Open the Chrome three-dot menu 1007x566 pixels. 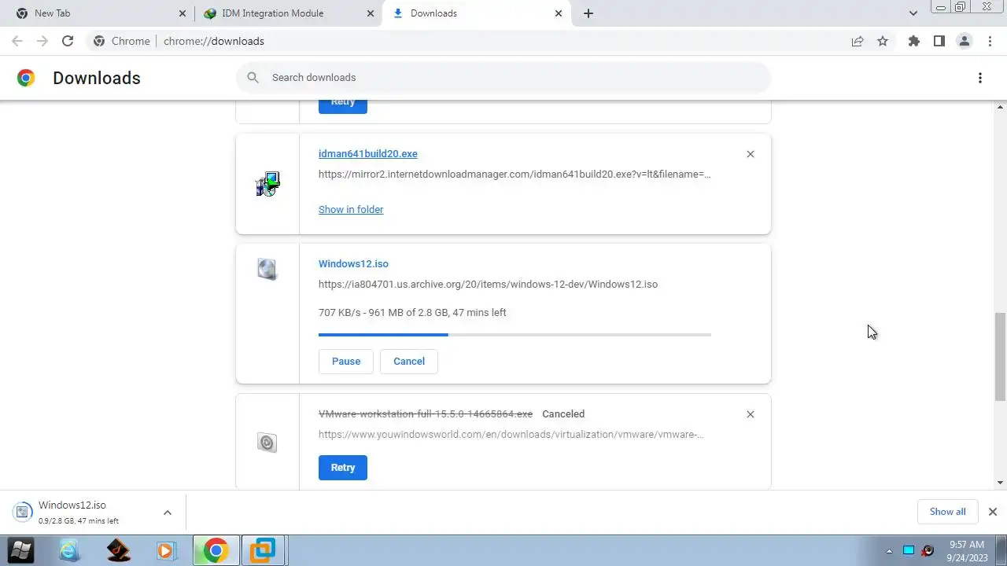click(990, 41)
